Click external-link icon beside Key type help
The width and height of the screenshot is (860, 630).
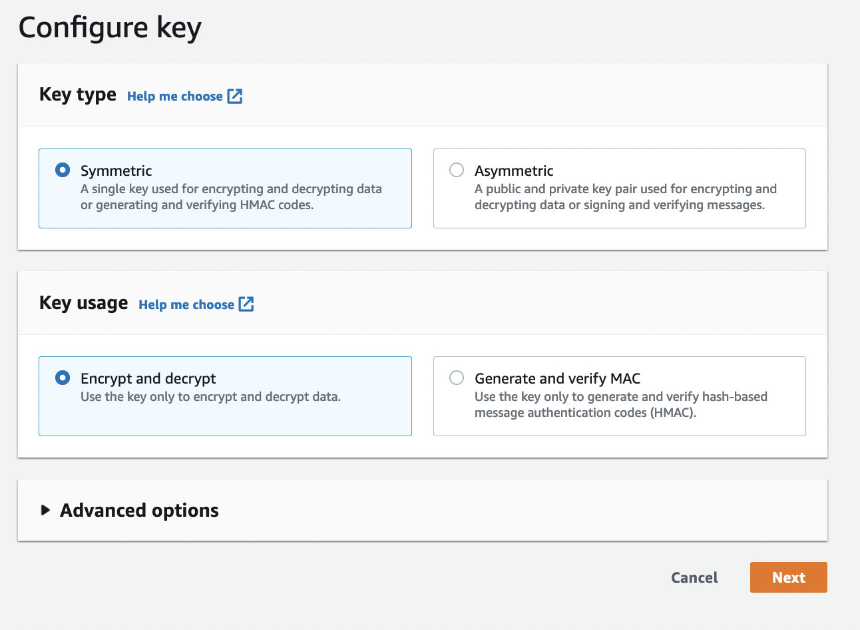click(235, 96)
